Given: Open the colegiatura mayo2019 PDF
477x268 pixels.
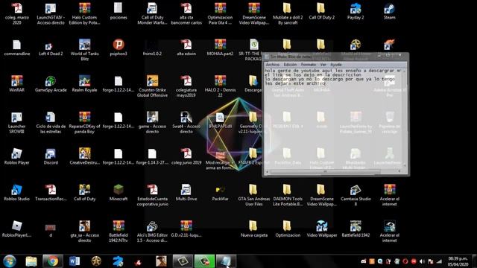Looking at the screenshot, I should click(186, 86).
